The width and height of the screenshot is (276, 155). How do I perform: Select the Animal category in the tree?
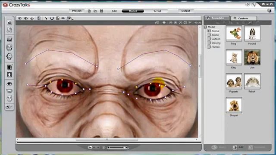point(215,31)
